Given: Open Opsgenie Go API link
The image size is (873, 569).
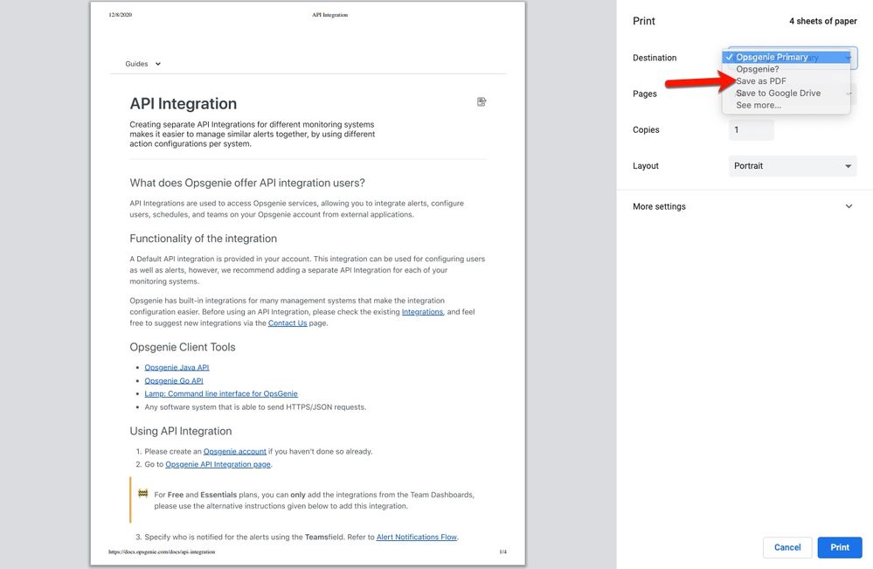Looking at the screenshot, I should [174, 381].
